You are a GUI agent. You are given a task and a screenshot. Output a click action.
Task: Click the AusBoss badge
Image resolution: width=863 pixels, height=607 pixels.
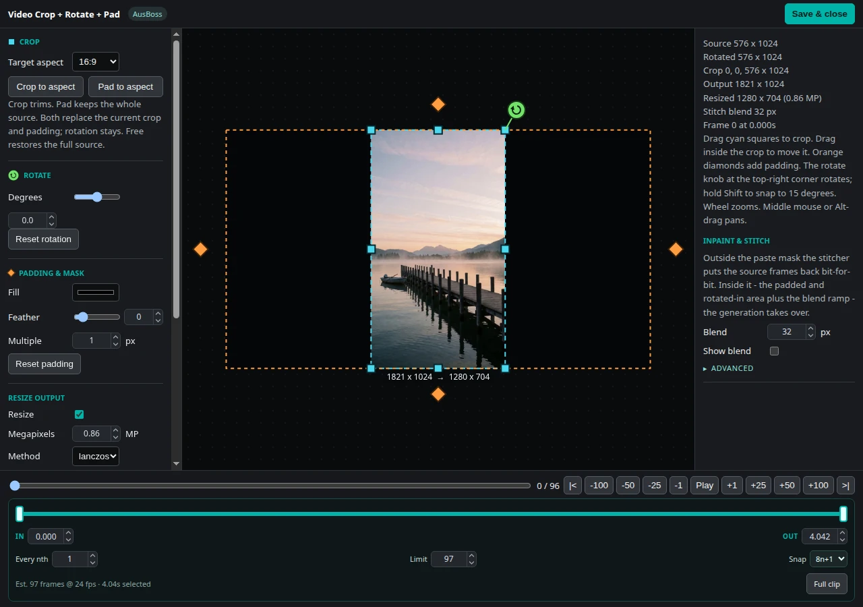tap(147, 14)
